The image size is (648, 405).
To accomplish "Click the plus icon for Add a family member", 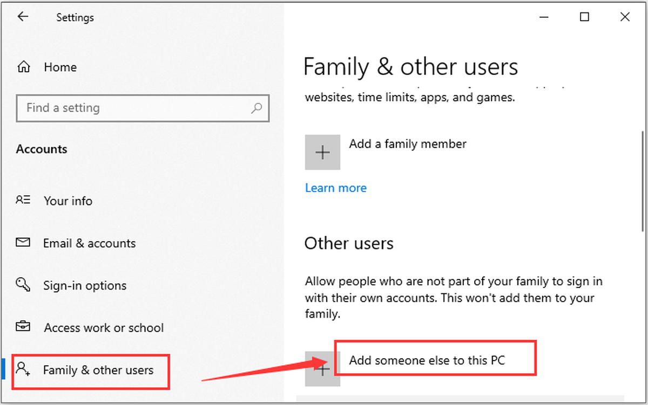I will pos(322,153).
